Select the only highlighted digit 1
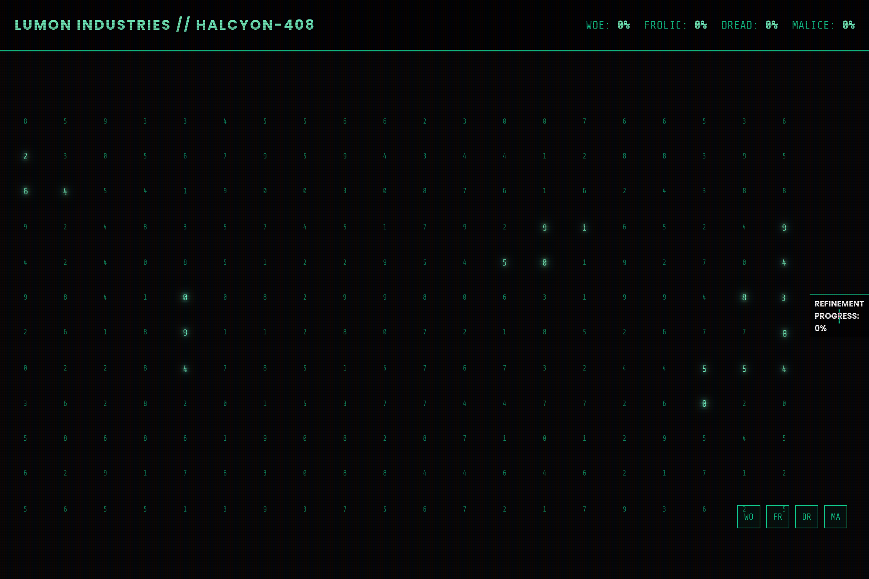Image resolution: width=869 pixels, height=579 pixels. [x=584, y=228]
